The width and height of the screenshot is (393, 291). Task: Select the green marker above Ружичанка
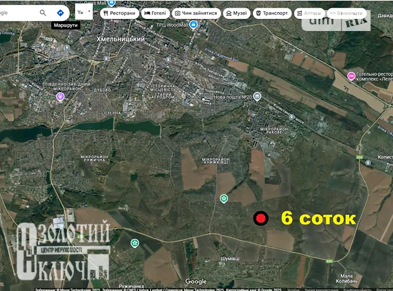pyautogui.click(x=134, y=243)
